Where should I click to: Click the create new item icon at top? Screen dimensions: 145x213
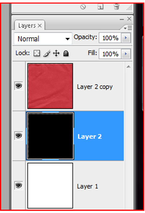coord(101,7)
